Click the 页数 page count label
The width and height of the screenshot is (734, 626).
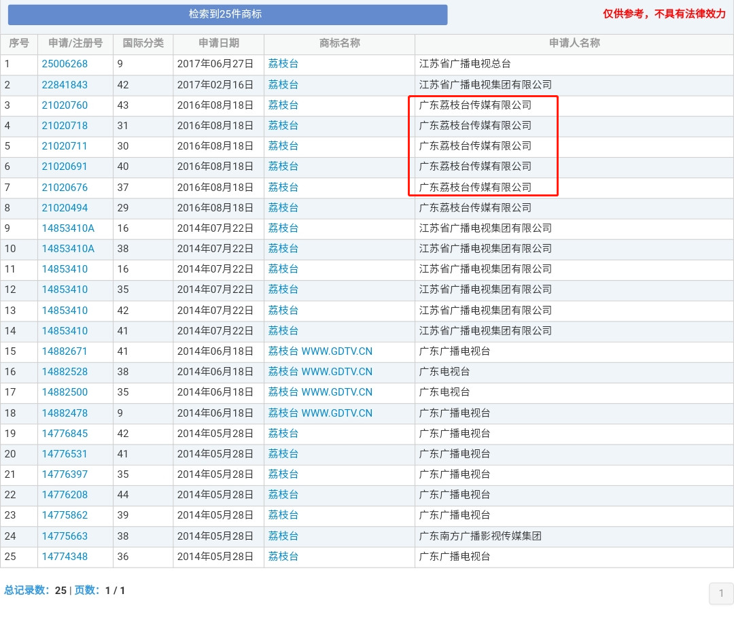click(88, 591)
